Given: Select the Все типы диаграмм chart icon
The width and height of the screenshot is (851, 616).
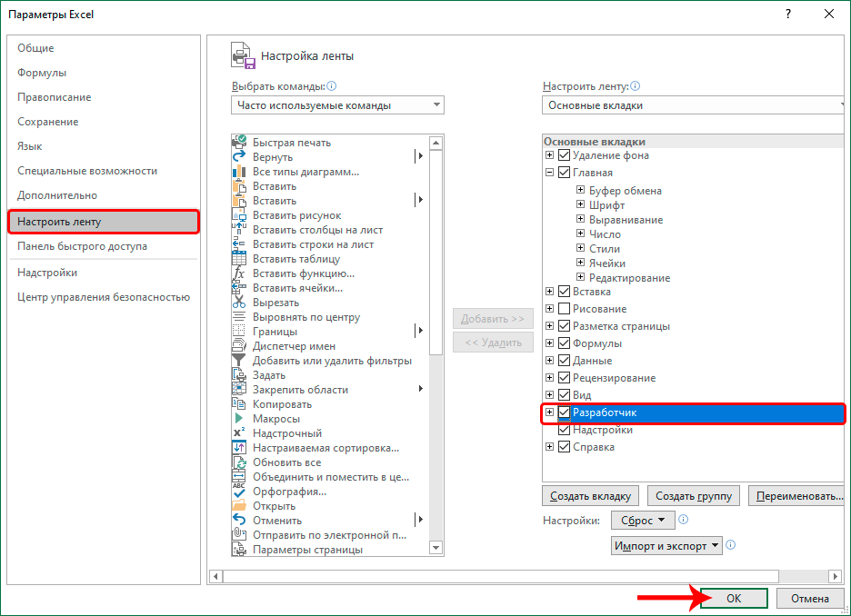Looking at the screenshot, I should coord(239,172).
